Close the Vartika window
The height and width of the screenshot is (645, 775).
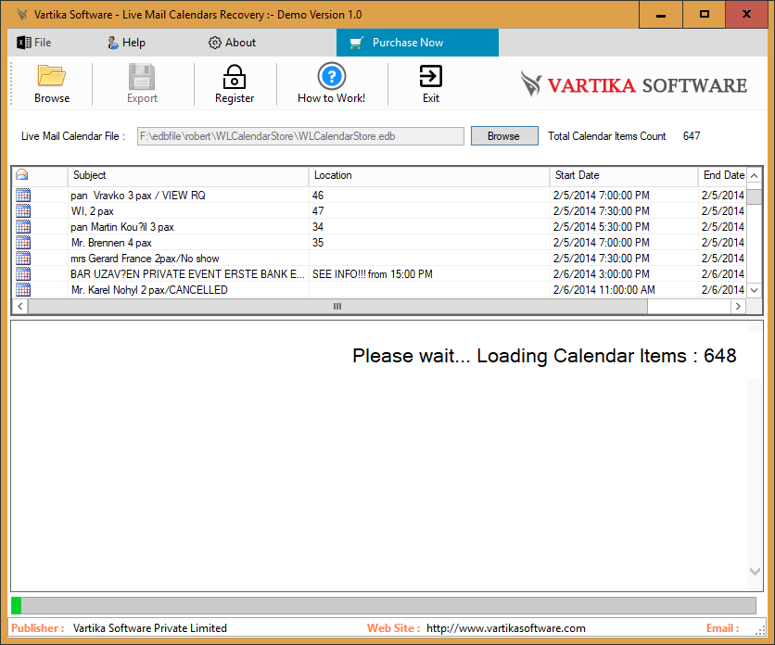pos(746,14)
